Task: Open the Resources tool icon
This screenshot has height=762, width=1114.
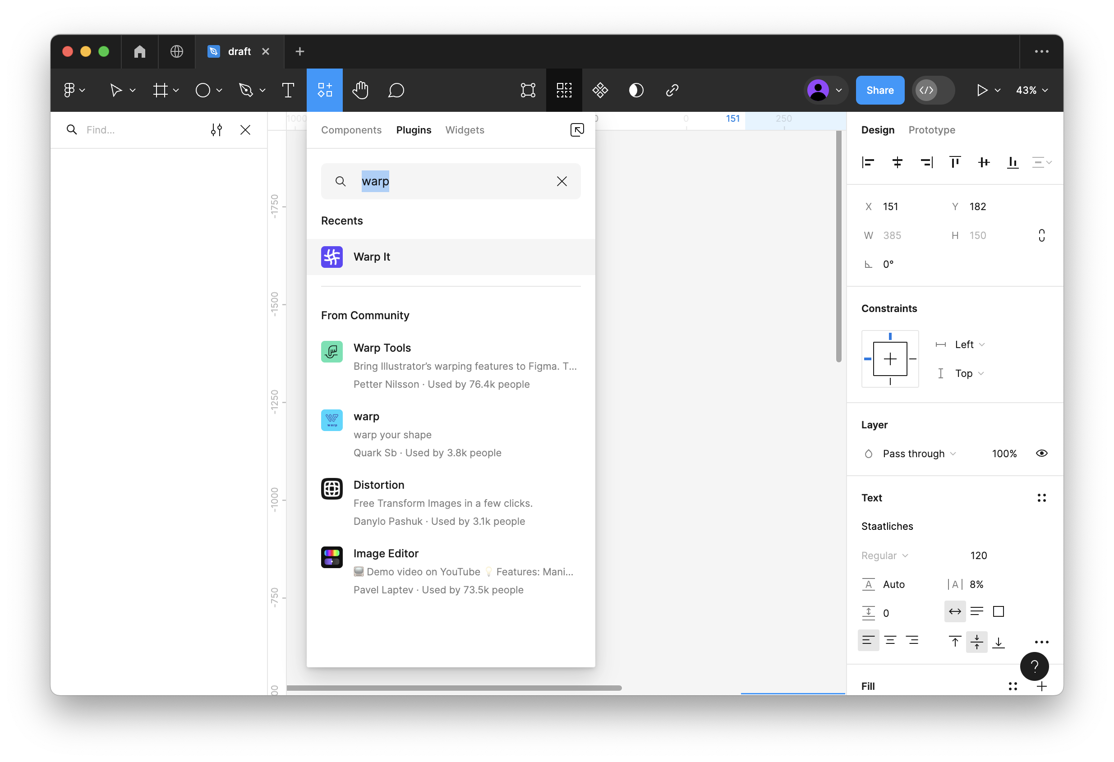Action: [325, 90]
